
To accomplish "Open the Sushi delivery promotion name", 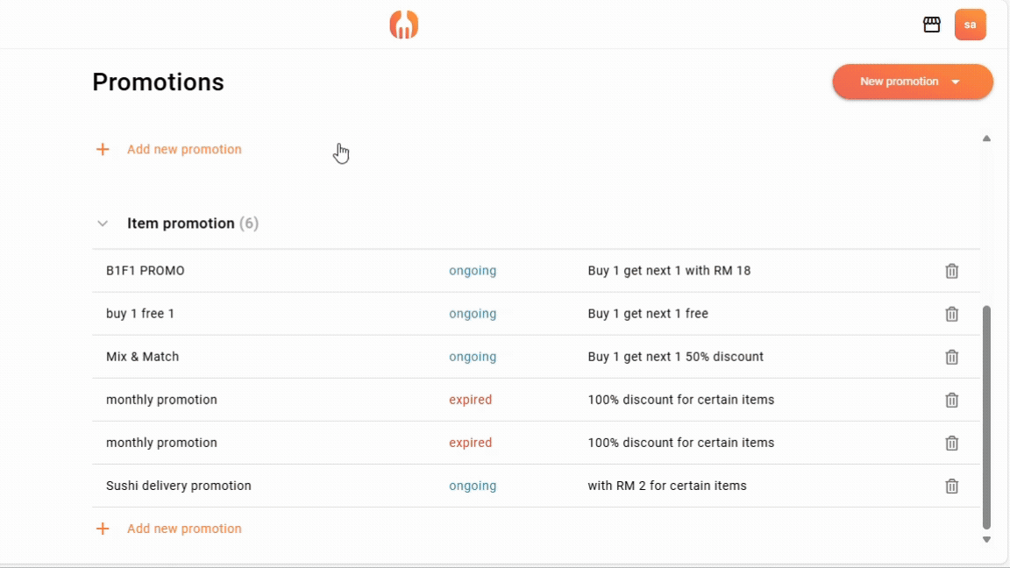I will click(x=178, y=486).
